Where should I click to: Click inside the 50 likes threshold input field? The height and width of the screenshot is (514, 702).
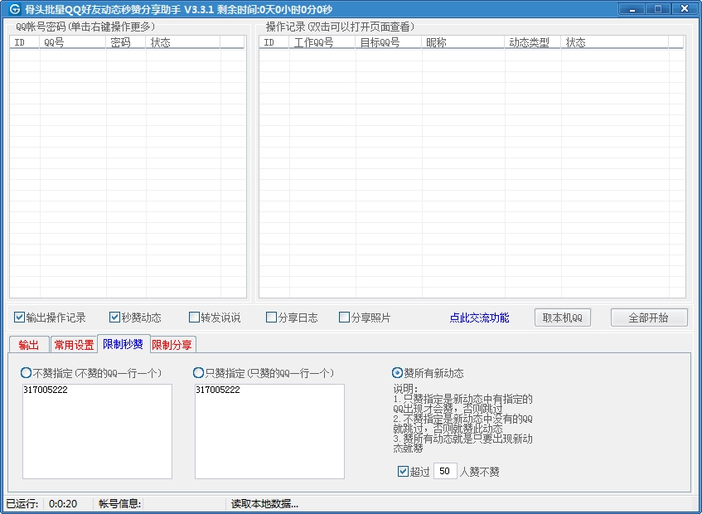tap(445, 471)
